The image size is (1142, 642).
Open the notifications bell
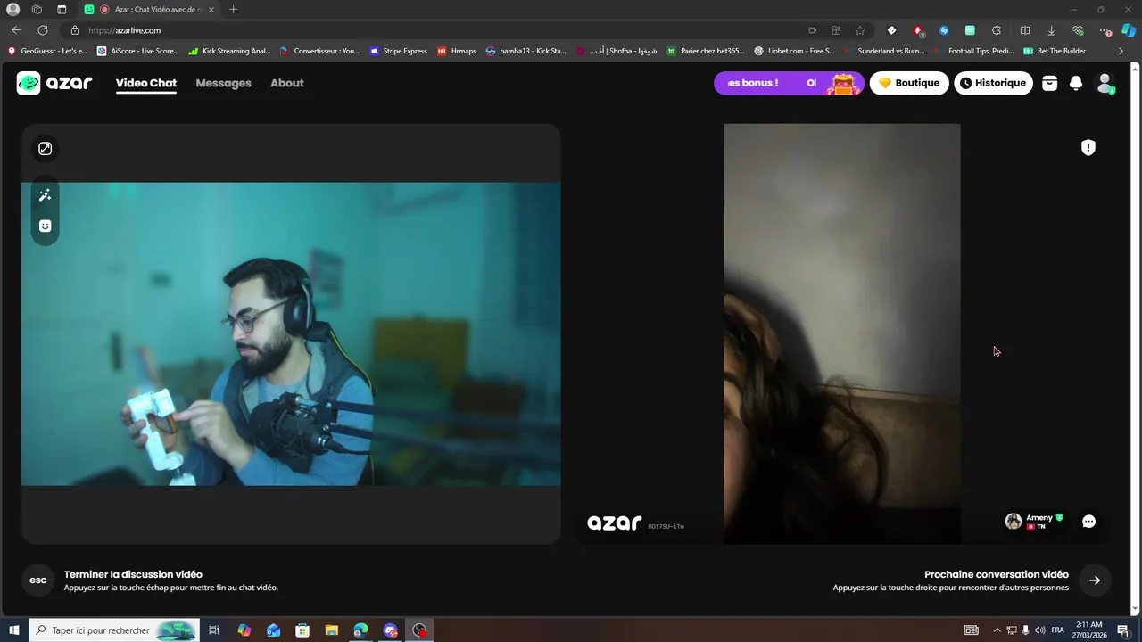[x=1076, y=83]
